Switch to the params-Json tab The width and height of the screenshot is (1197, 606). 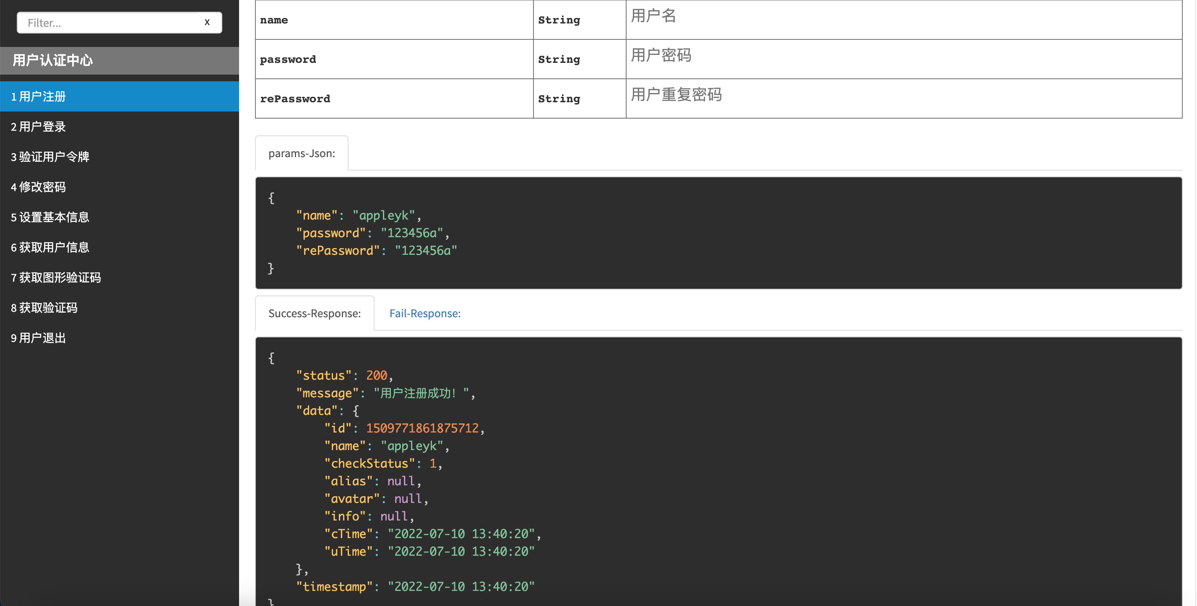coord(302,153)
